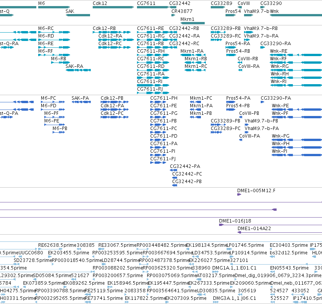This screenshot has width=322, height=304.
Task: Select the DME1-016J18 clone label
Action: [x=235, y=221]
